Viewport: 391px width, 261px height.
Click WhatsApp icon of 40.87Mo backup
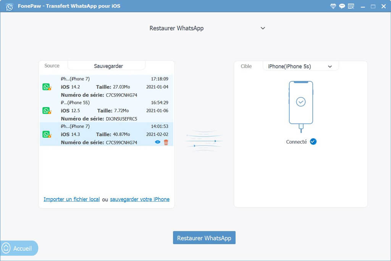[x=47, y=134]
